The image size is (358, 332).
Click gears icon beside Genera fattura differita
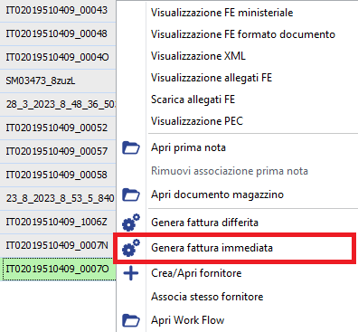(x=131, y=223)
